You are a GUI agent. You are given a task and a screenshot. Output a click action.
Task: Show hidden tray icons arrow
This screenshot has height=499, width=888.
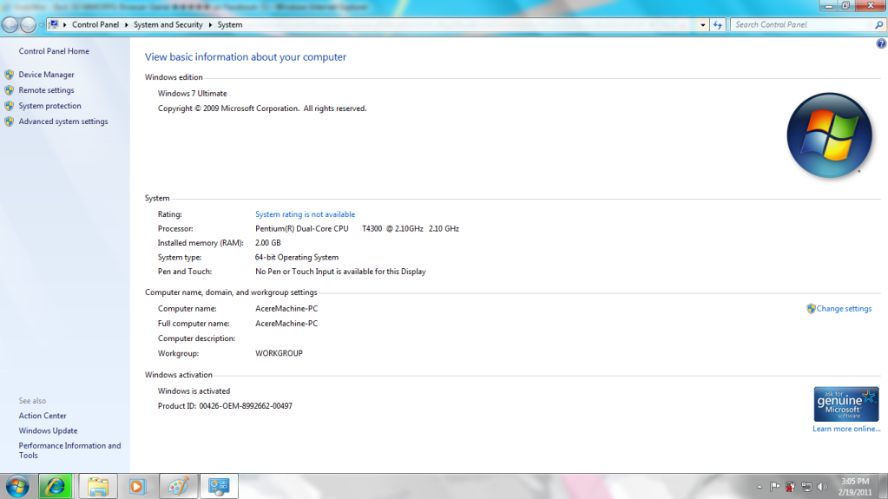[x=760, y=487]
